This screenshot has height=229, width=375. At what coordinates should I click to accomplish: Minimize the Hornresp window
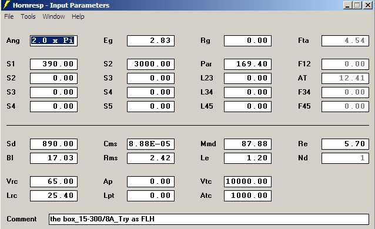[x=347, y=5]
